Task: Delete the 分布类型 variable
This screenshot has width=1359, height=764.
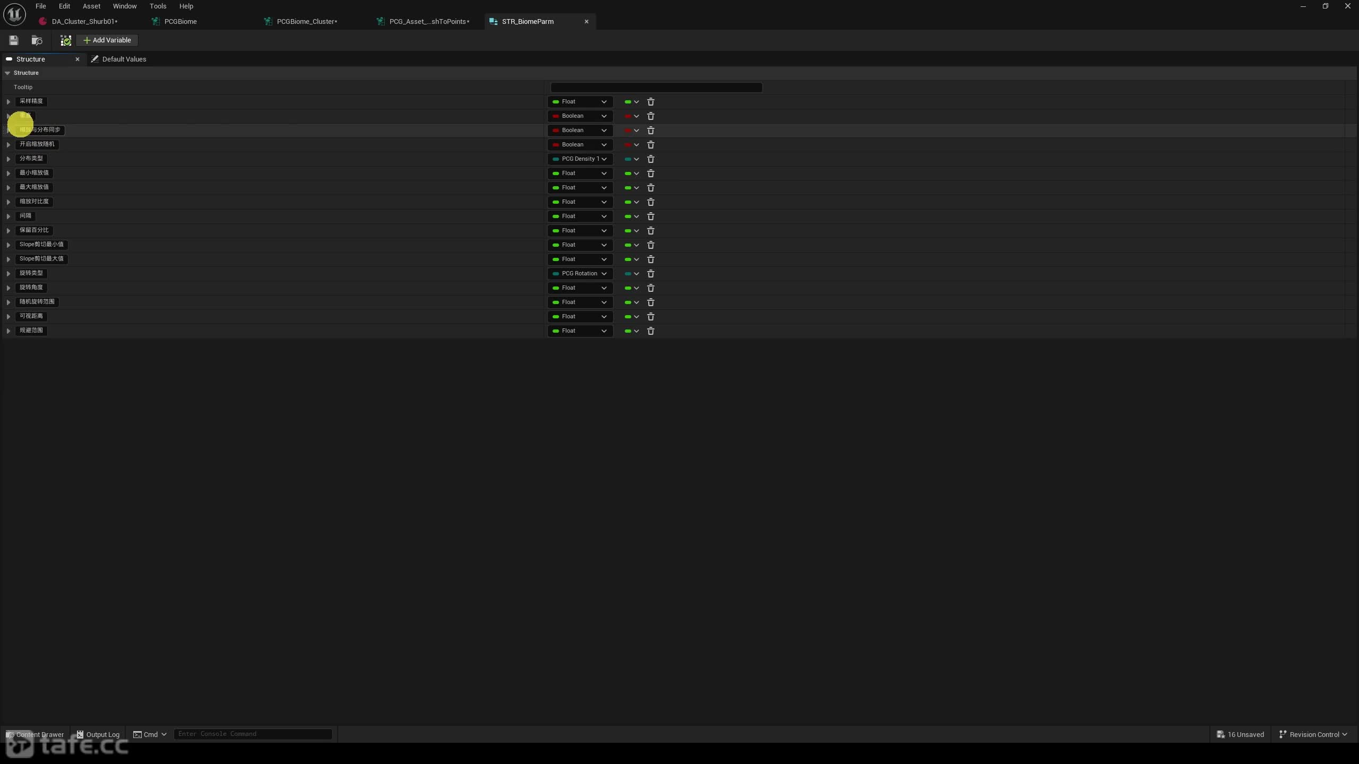Action: coord(651,159)
